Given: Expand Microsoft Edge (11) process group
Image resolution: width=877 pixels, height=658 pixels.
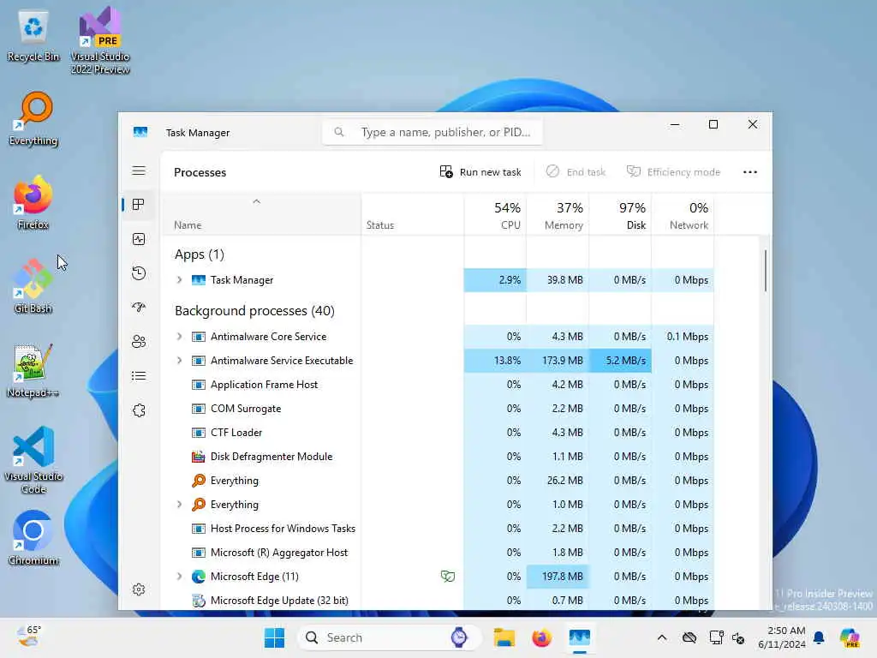Looking at the screenshot, I should tap(179, 577).
